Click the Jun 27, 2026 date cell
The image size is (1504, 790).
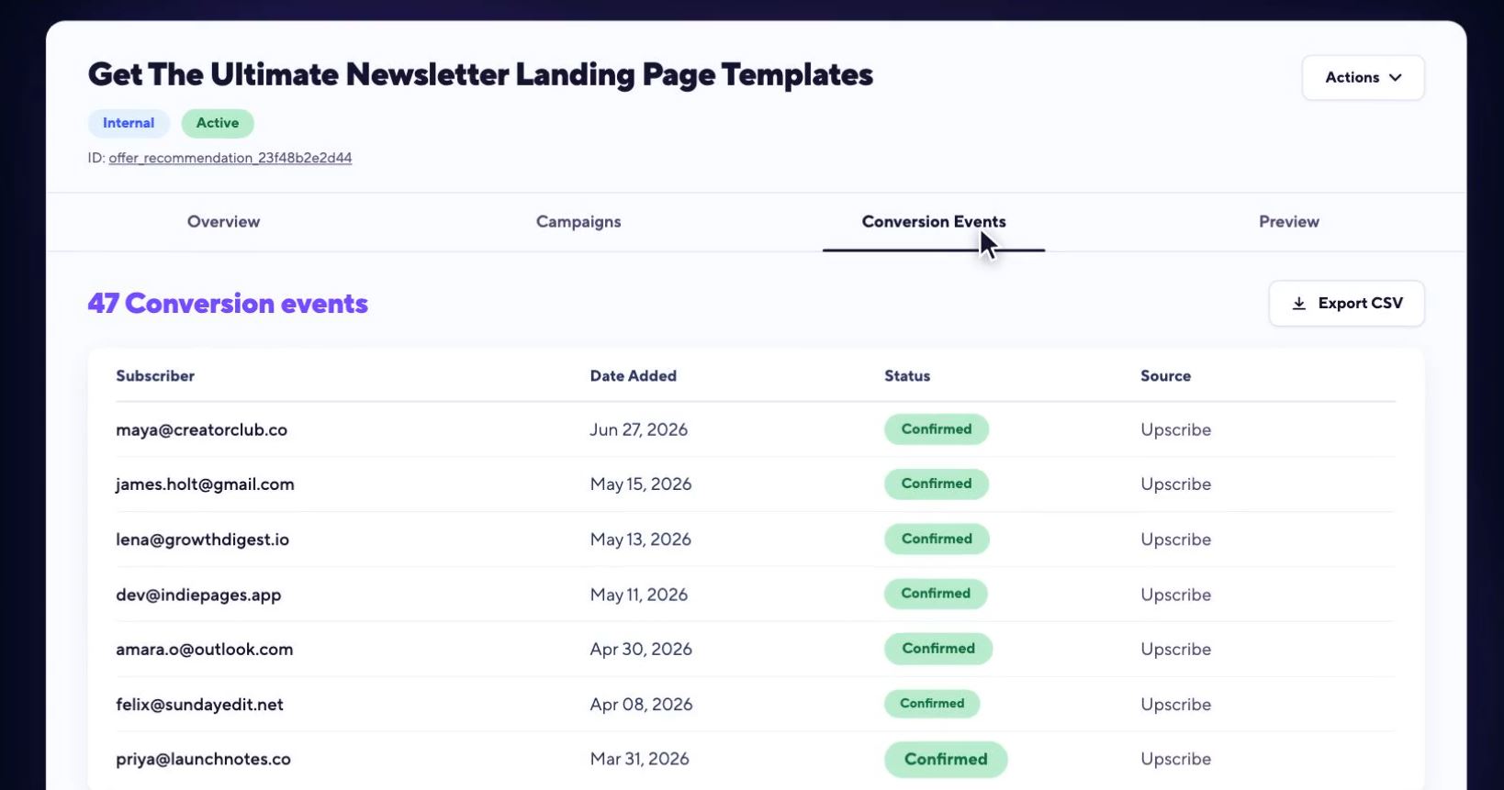pyautogui.click(x=639, y=430)
